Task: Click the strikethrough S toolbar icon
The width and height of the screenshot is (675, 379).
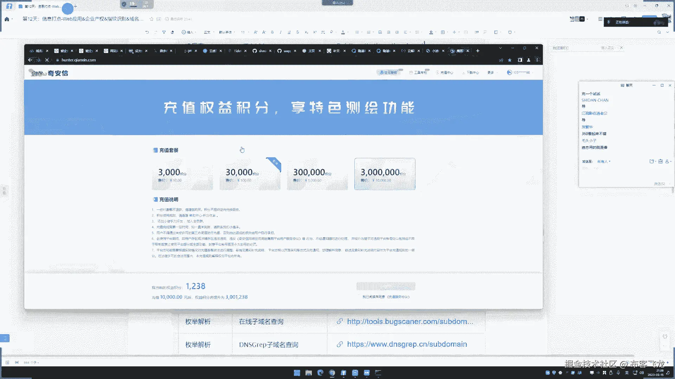Action: [297, 32]
